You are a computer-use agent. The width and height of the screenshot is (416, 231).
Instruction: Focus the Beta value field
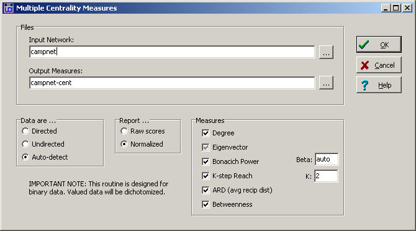(327, 159)
